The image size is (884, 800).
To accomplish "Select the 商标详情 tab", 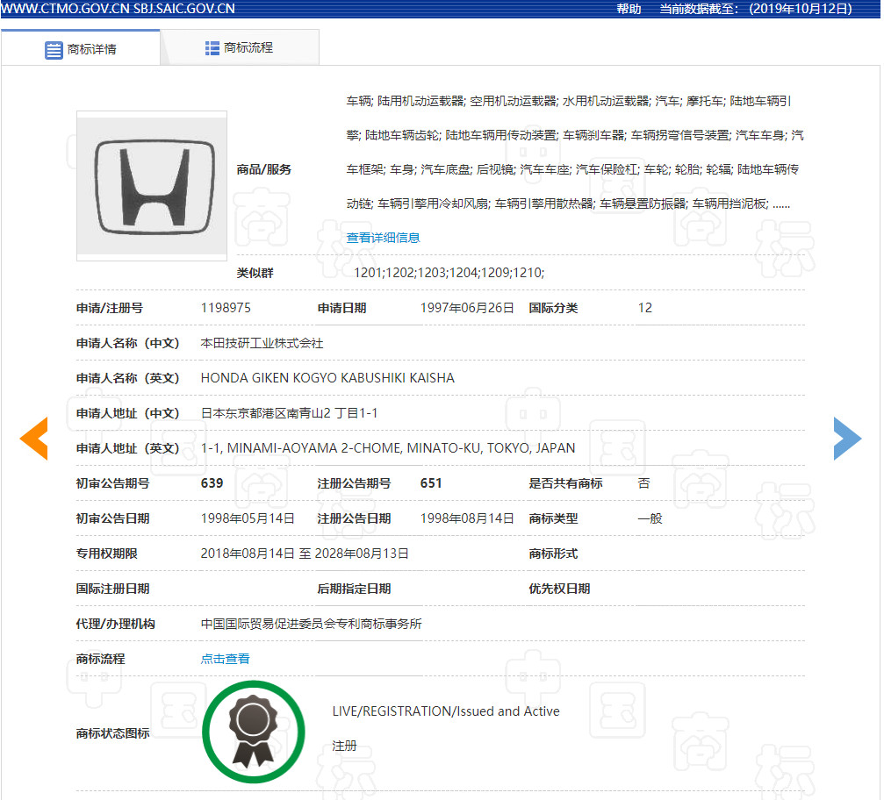I will [81, 49].
